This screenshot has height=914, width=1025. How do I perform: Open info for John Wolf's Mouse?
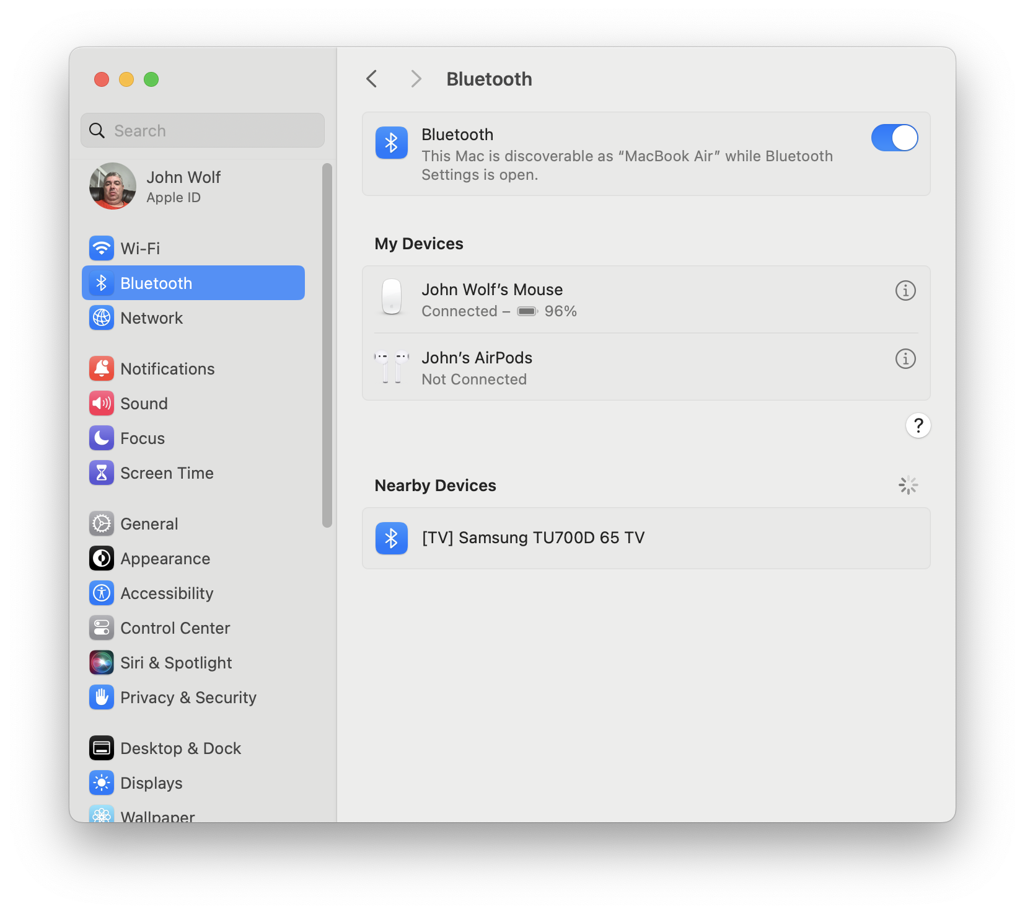click(905, 290)
